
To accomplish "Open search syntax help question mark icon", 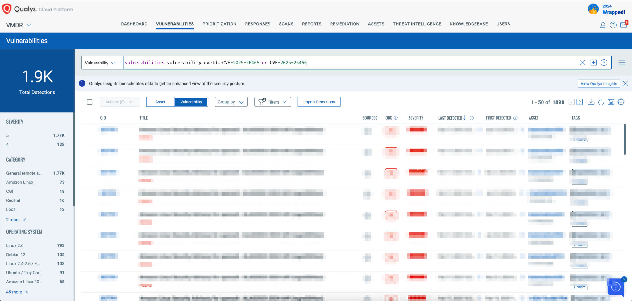I will click(x=604, y=62).
